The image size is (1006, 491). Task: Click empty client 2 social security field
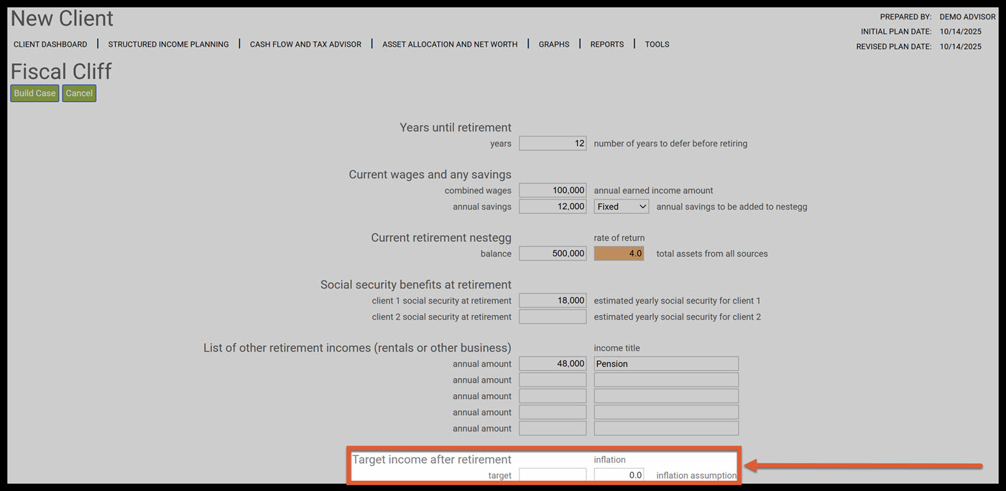pos(553,317)
